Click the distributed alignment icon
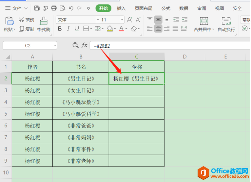The image size is (251, 182). coord(183,29)
